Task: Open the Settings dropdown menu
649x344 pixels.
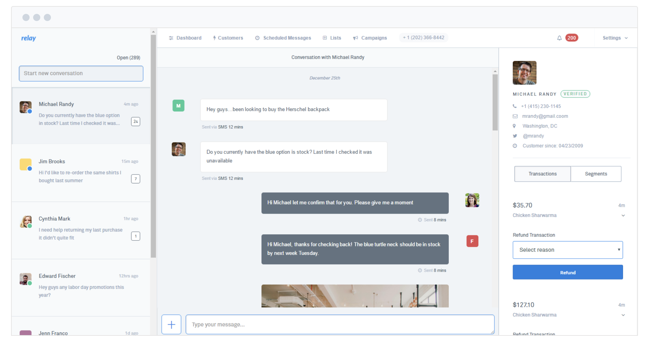Action: [615, 38]
